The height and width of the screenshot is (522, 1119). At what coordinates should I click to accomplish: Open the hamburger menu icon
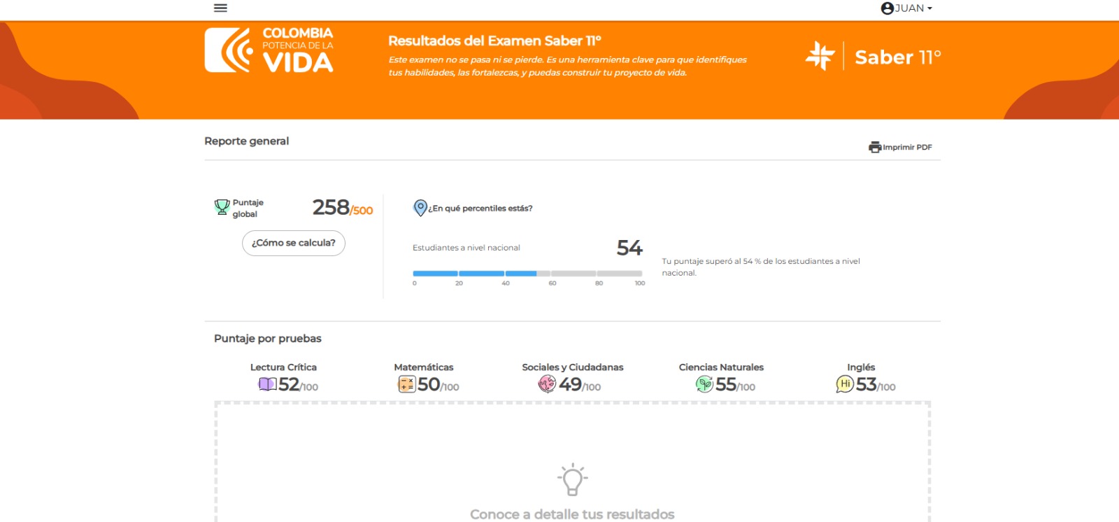pyautogui.click(x=220, y=8)
